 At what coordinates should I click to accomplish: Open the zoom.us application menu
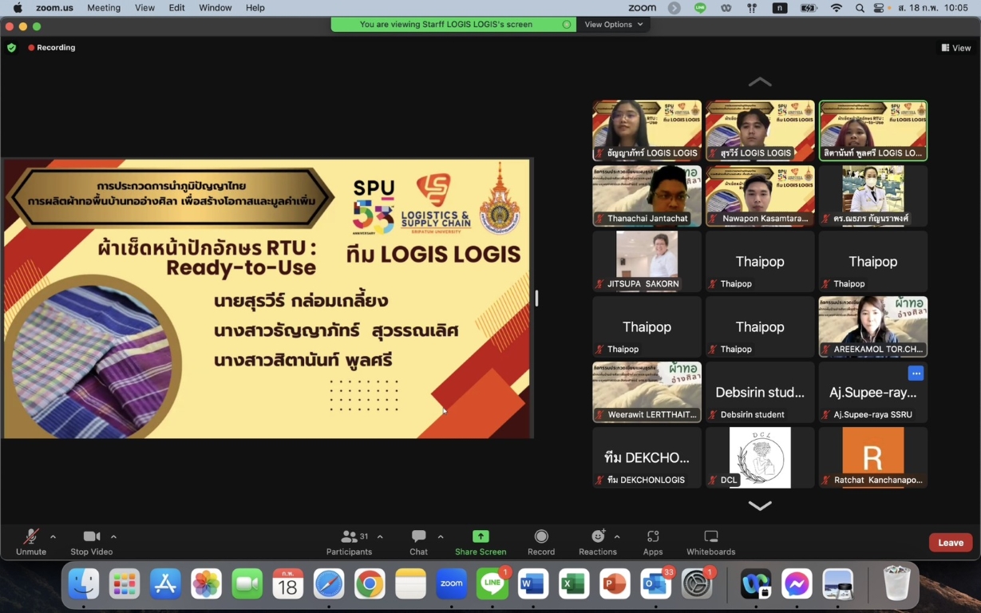click(55, 8)
